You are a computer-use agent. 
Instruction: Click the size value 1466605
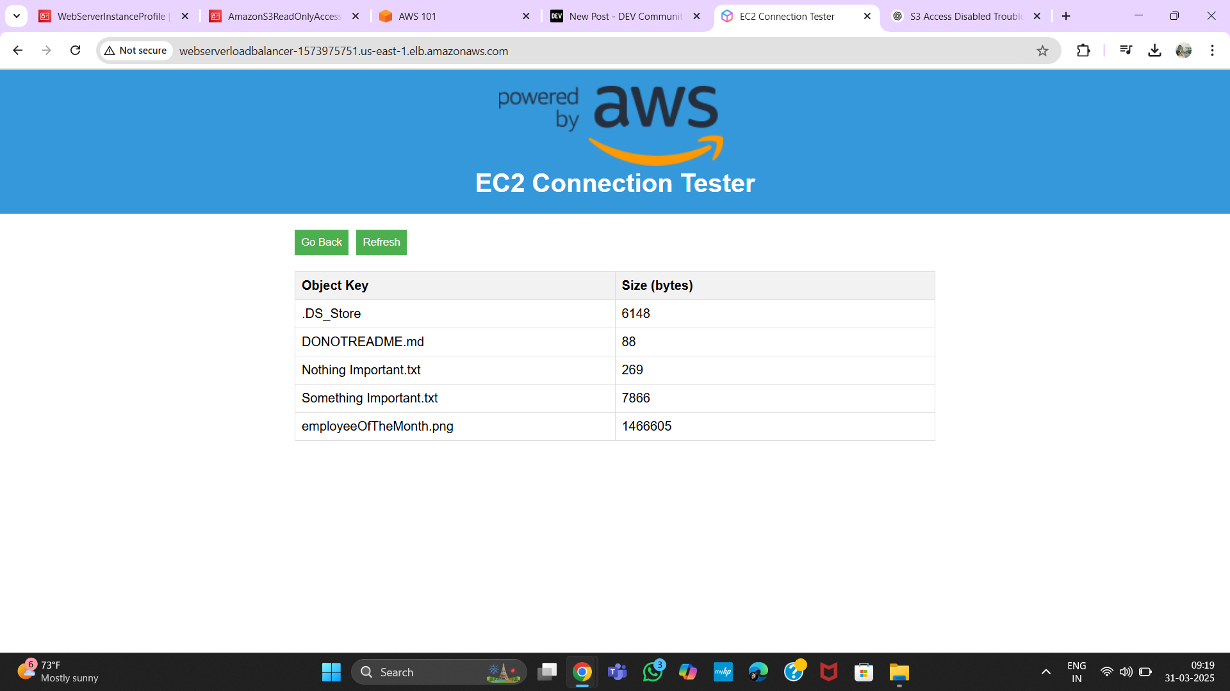[646, 426]
